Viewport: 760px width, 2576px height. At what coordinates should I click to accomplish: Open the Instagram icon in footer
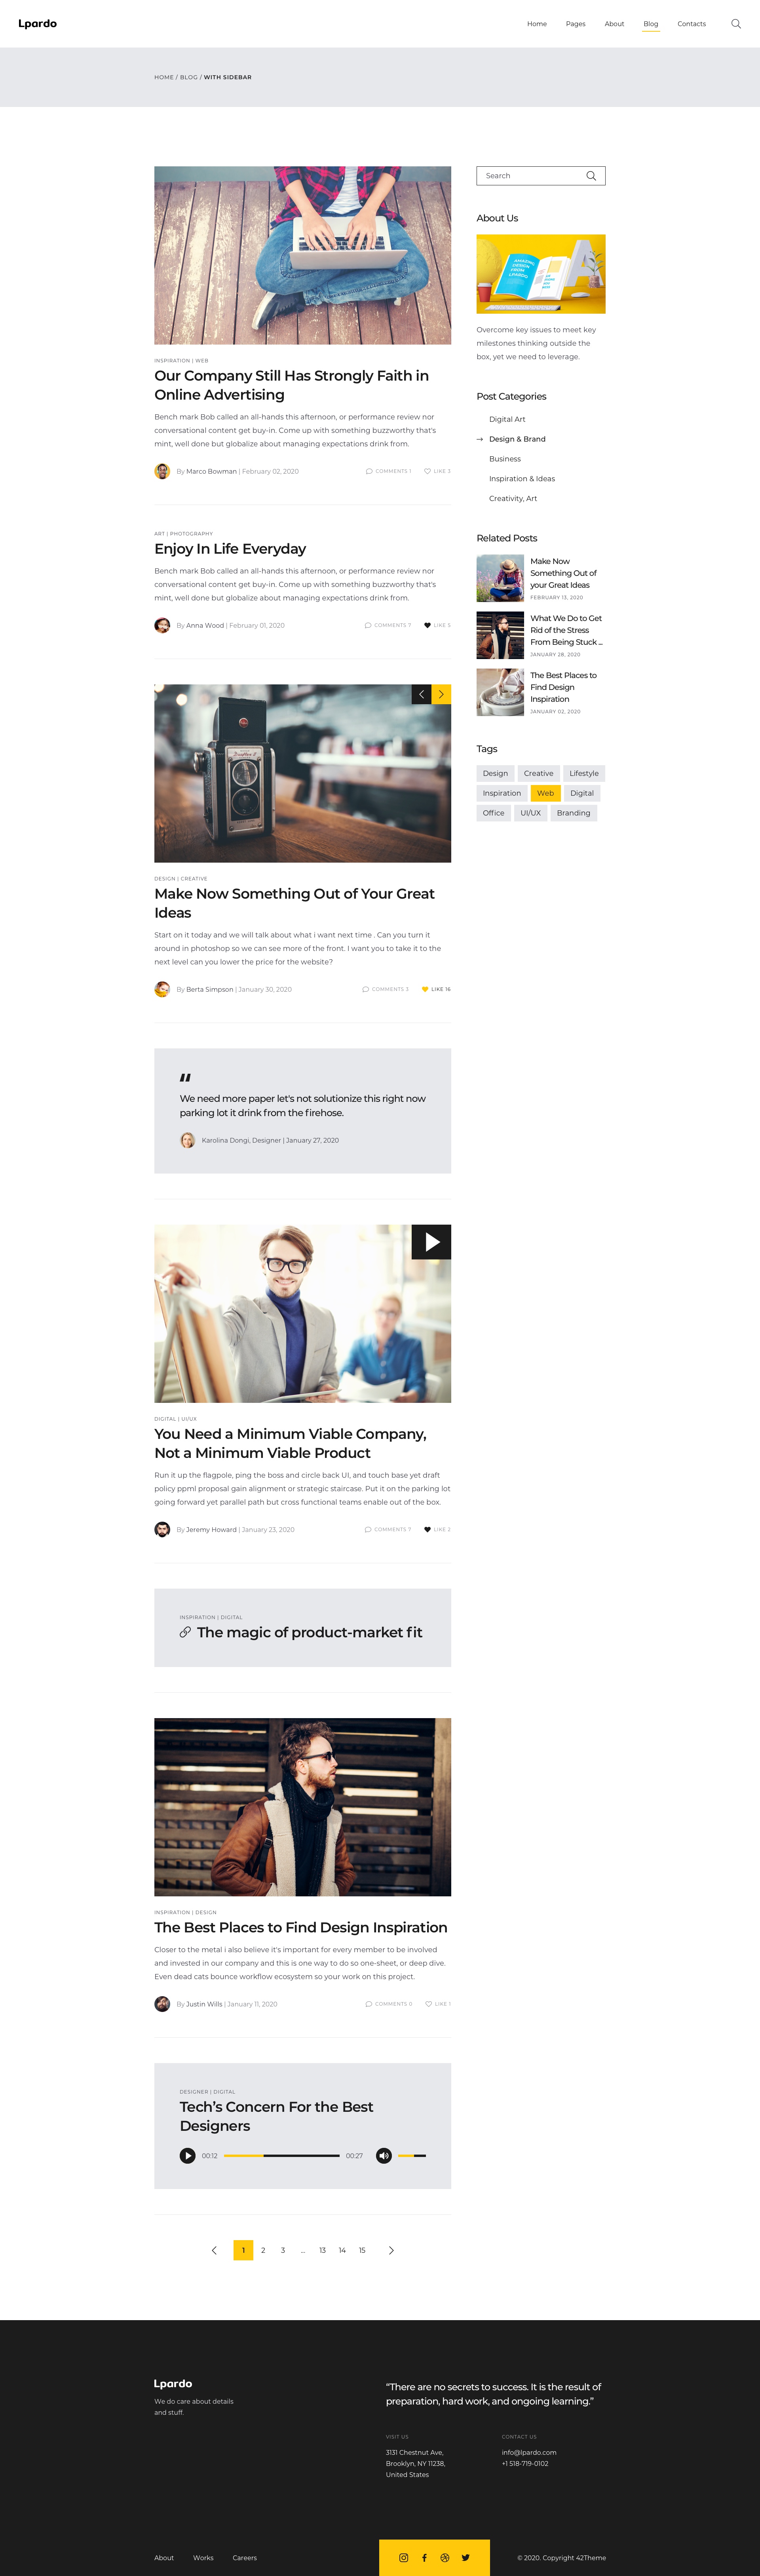click(404, 2557)
